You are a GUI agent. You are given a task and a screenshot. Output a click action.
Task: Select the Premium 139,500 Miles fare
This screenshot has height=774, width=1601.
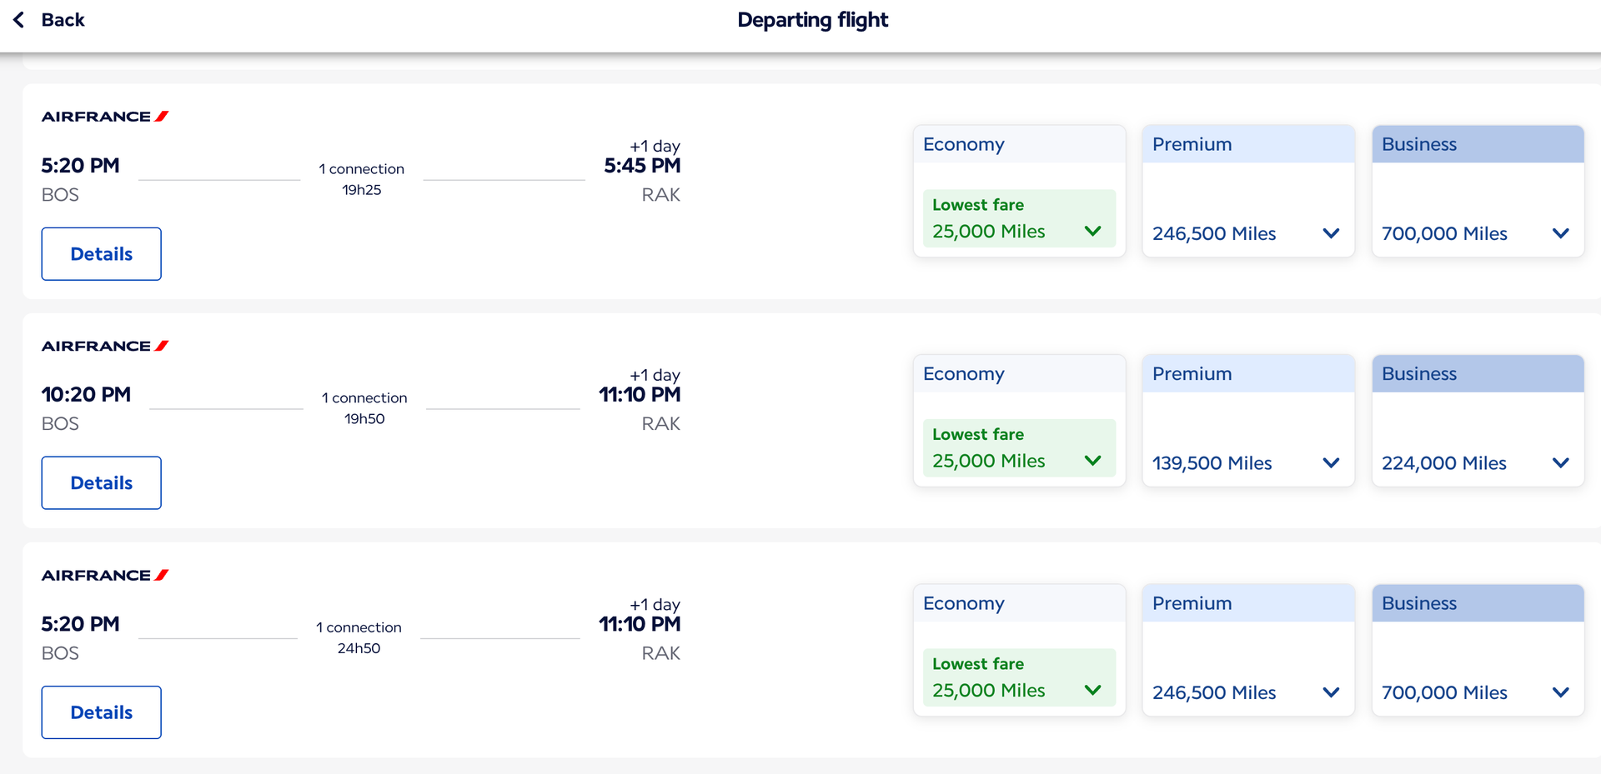[1248, 421]
